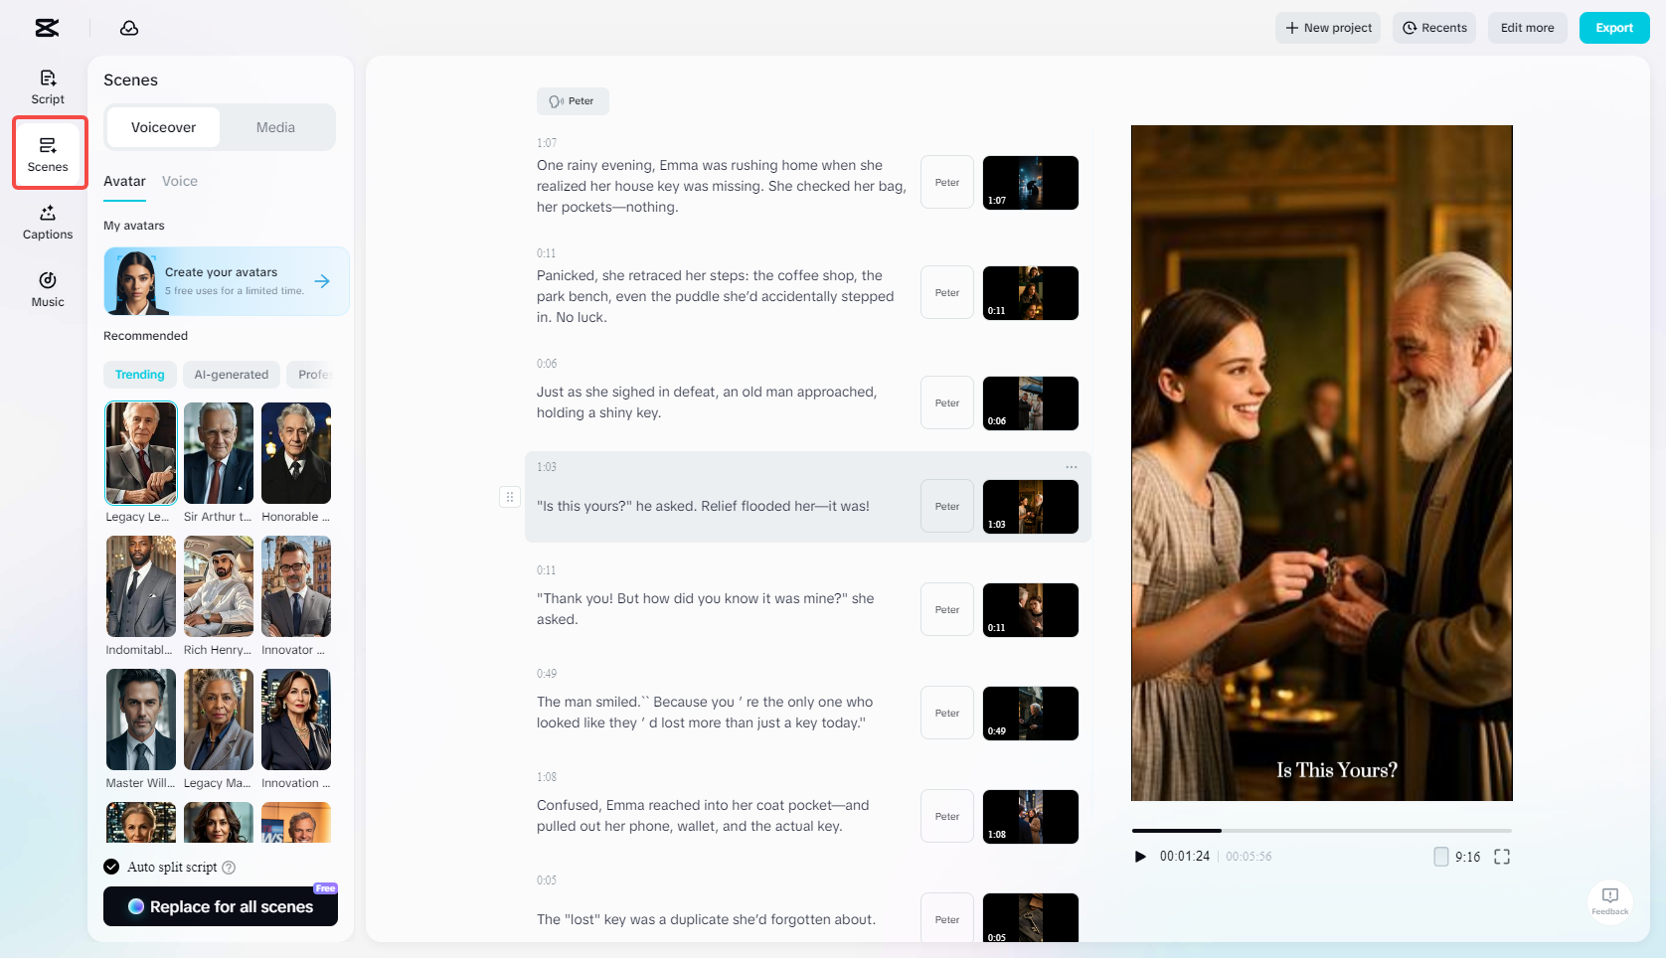Open the Captions panel
Screen dimensions: 1666x958
coord(47,221)
